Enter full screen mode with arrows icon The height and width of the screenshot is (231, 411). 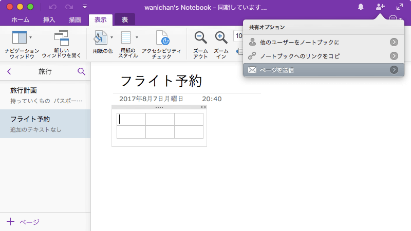[x=400, y=7]
